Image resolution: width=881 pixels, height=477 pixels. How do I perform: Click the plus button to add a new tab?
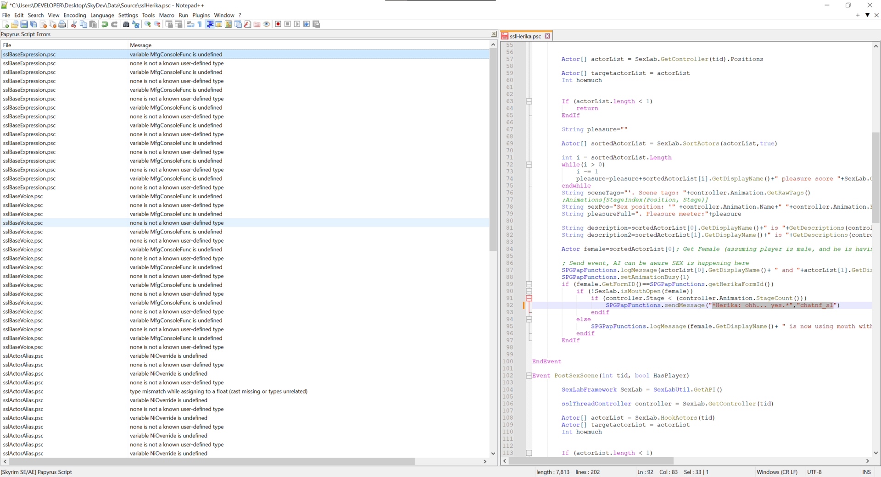[858, 15]
